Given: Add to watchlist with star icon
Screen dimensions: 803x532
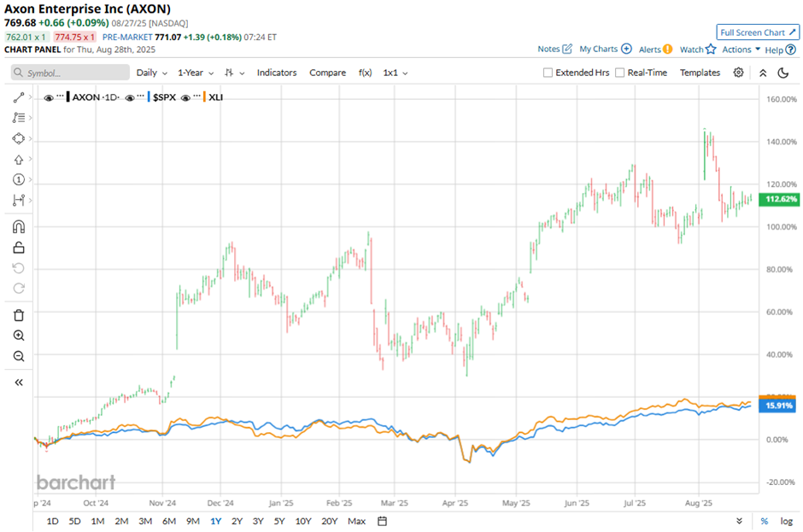Looking at the screenshot, I should (710, 50).
